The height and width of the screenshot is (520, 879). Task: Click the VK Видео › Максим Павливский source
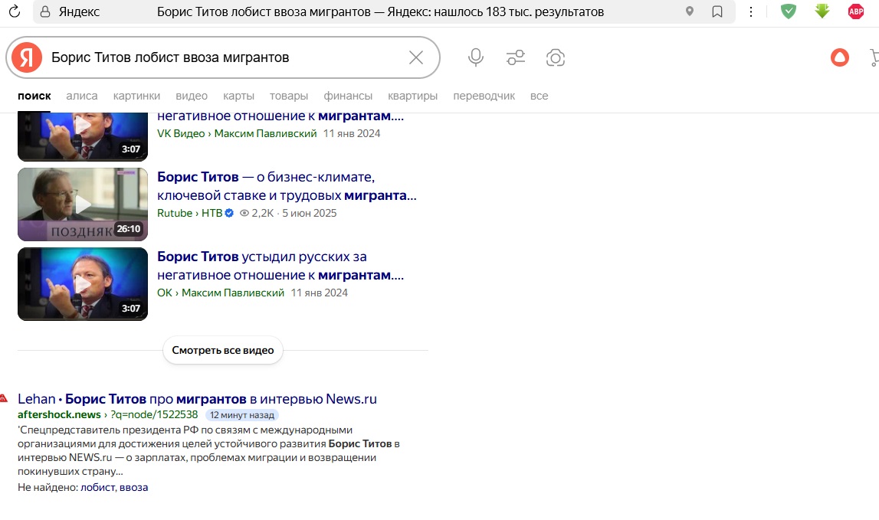pyautogui.click(x=237, y=133)
